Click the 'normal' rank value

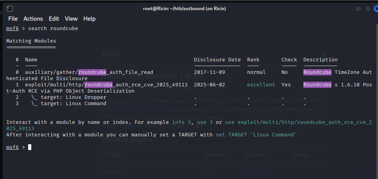click(x=256, y=72)
